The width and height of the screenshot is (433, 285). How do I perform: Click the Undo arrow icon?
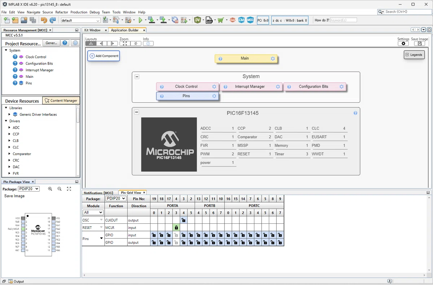[44, 21]
